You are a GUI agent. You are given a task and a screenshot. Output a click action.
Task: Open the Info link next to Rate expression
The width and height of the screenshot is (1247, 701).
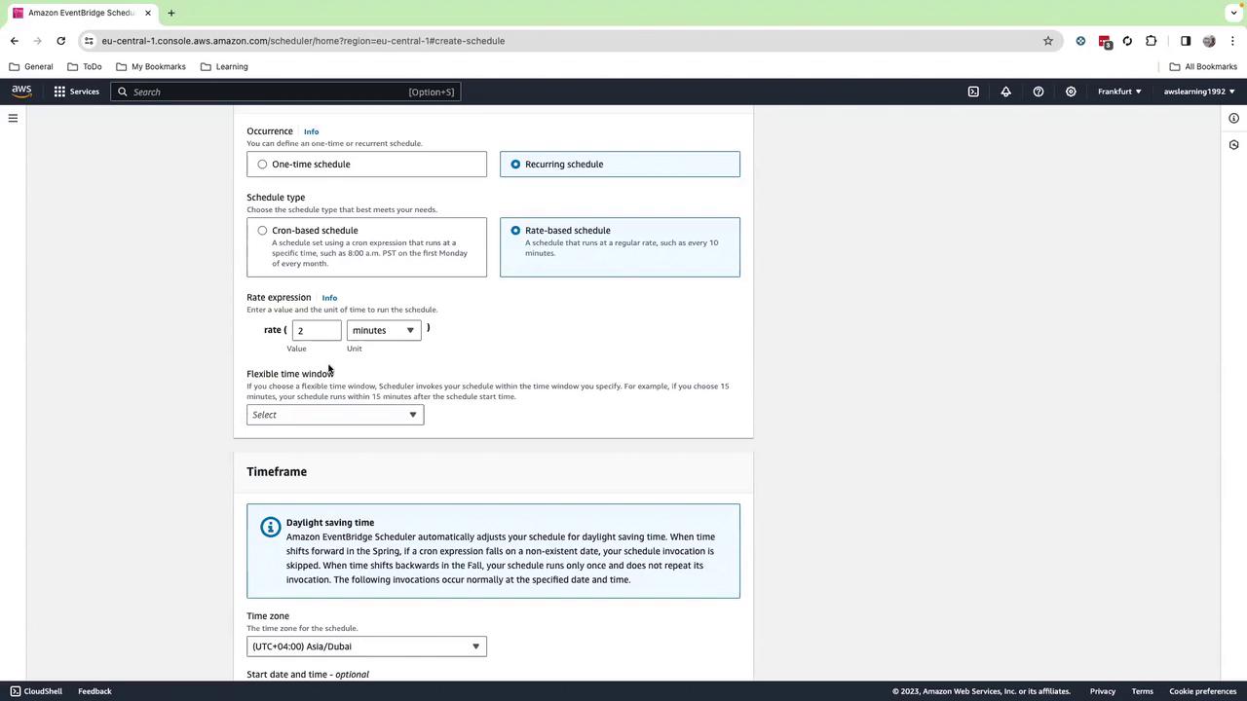329,298
